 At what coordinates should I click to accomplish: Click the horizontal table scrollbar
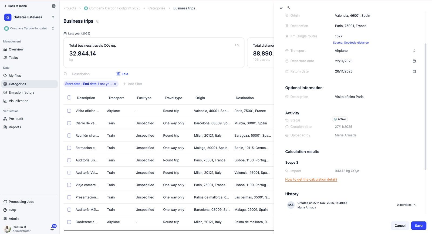tap(169, 230)
